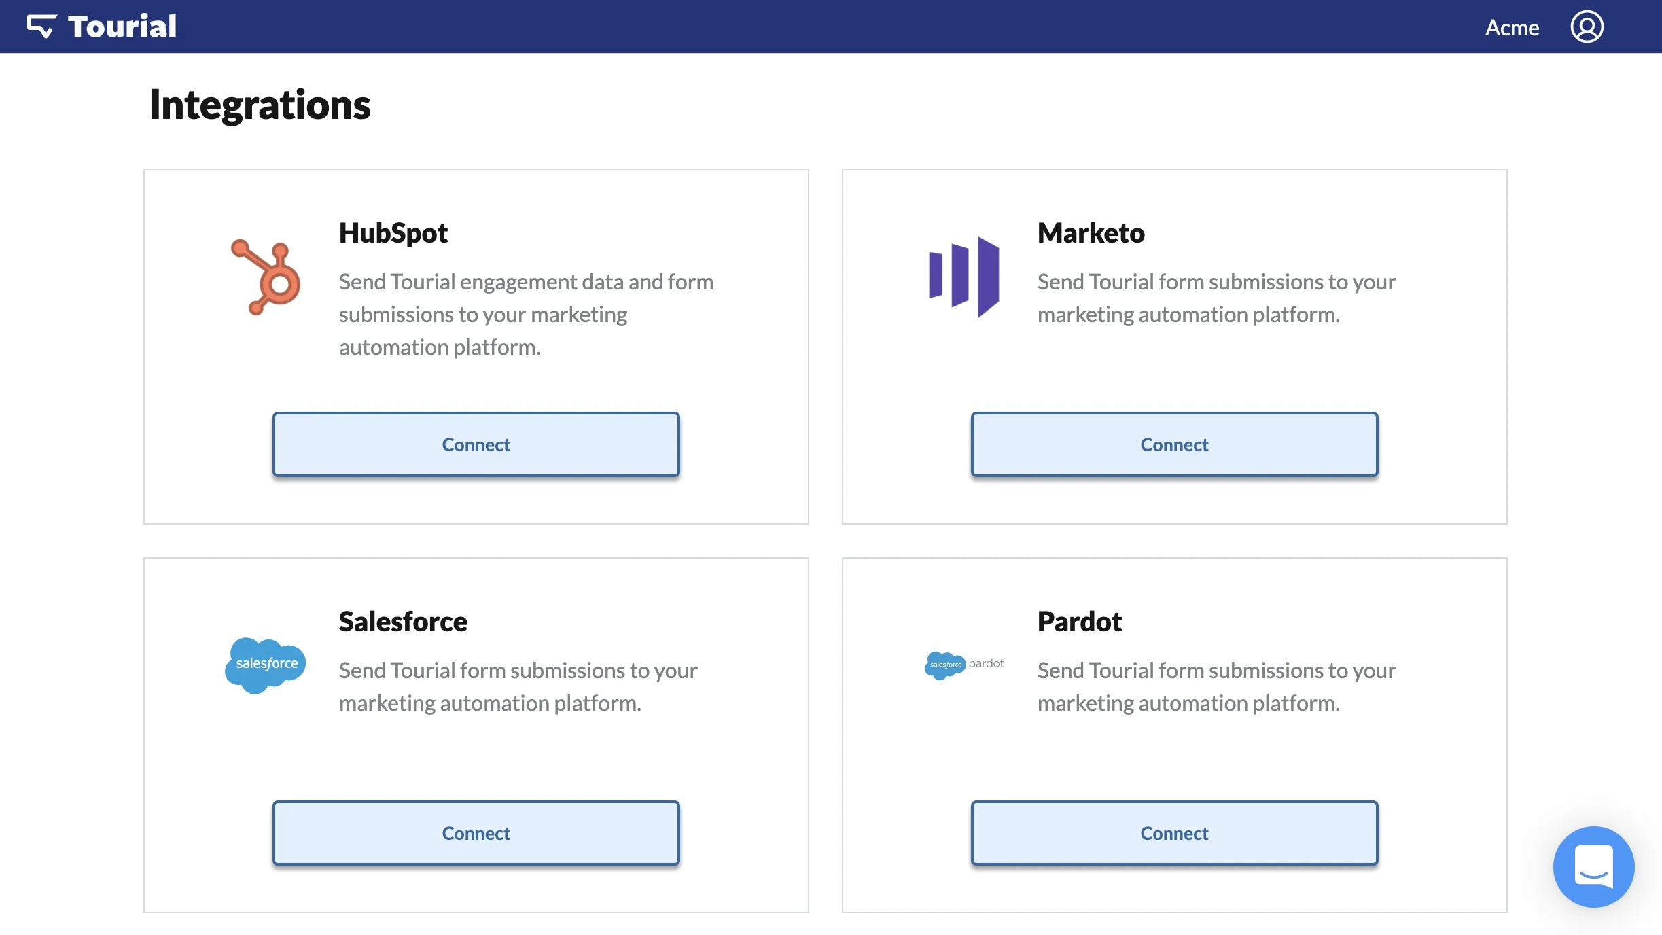Select the Salesforce card title
The width and height of the screenshot is (1662, 935).
(403, 622)
